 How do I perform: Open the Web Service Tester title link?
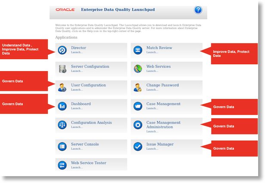click(89, 163)
